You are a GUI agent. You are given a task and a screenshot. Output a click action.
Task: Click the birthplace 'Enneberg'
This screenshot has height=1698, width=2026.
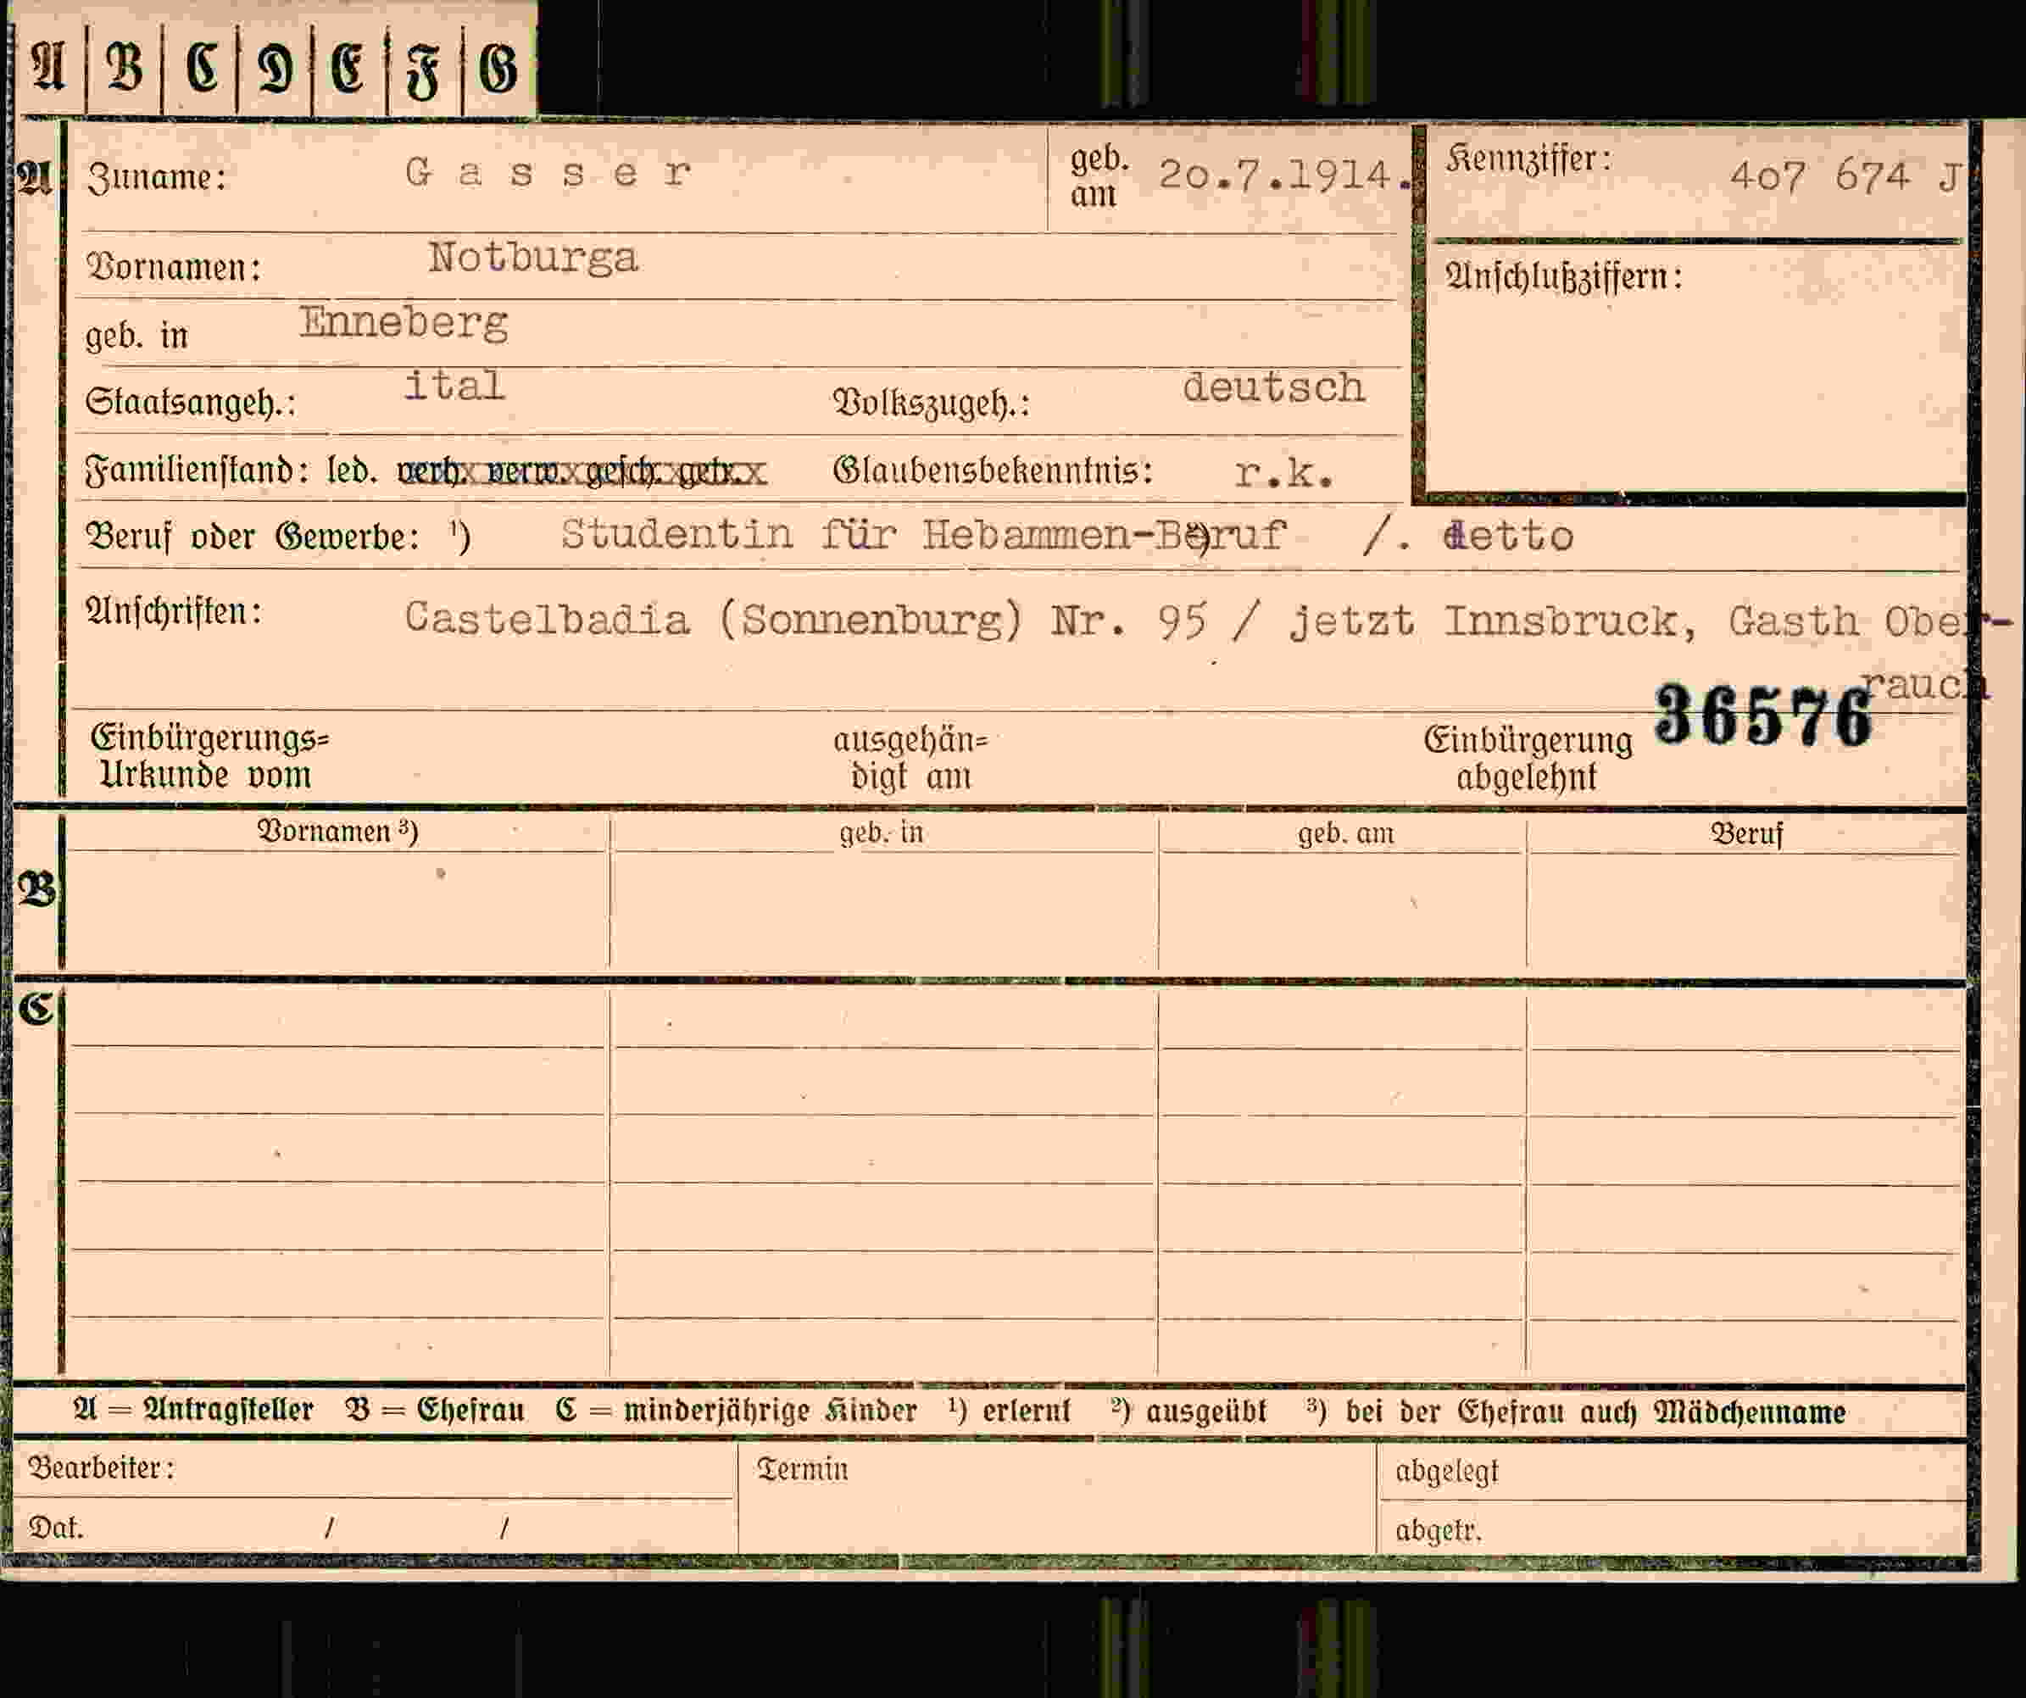tap(404, 322)
